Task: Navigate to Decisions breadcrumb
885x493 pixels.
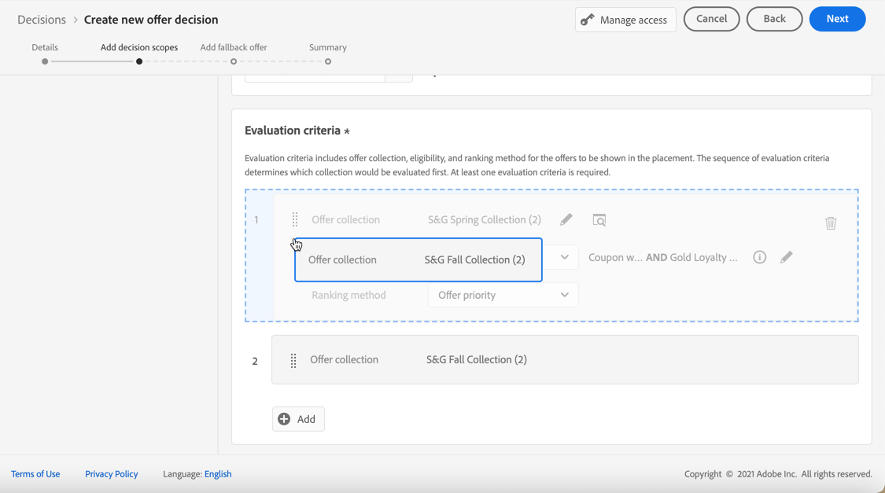Action: tap(42, 20)
